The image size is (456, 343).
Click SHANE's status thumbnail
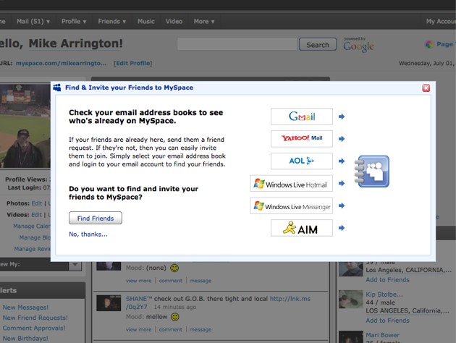coord(109,303)
